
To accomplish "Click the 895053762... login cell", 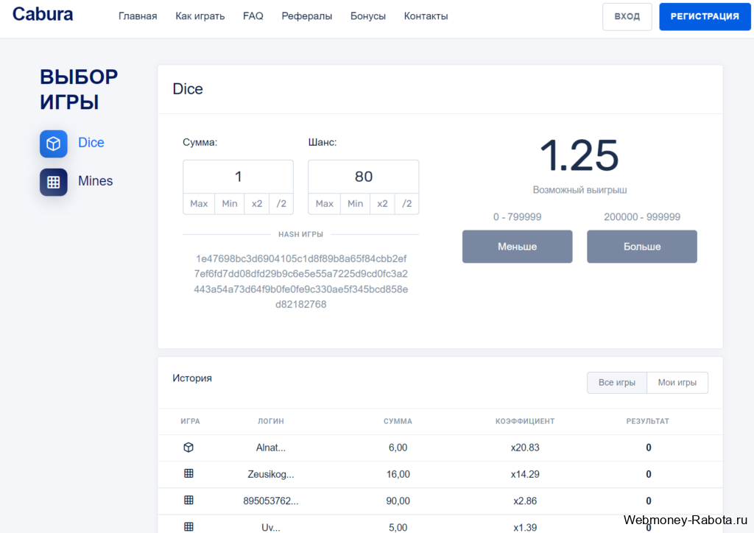I will 271,501.
